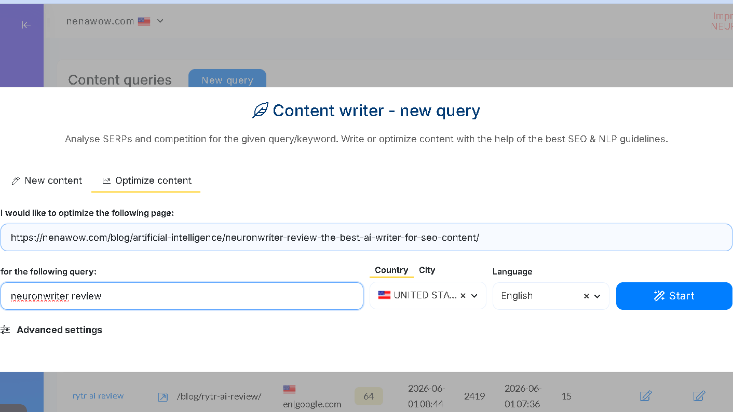Select the Optimize content tab

pos(146,181)
